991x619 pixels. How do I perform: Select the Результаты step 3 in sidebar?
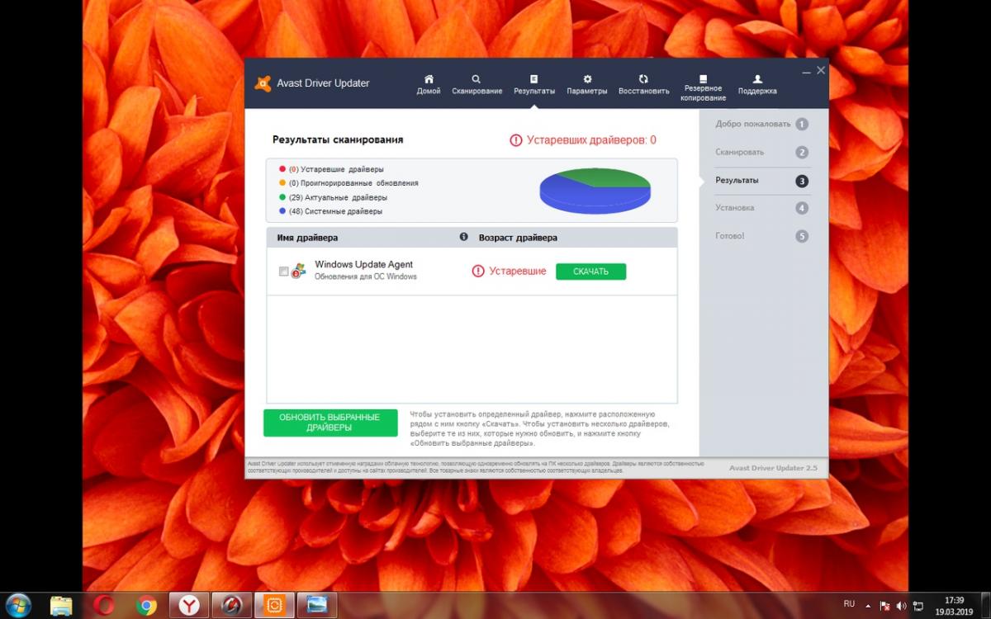[761, 180]
